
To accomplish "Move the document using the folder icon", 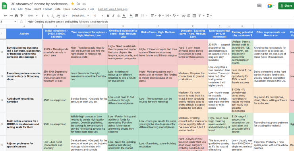I will coord(78,4).
